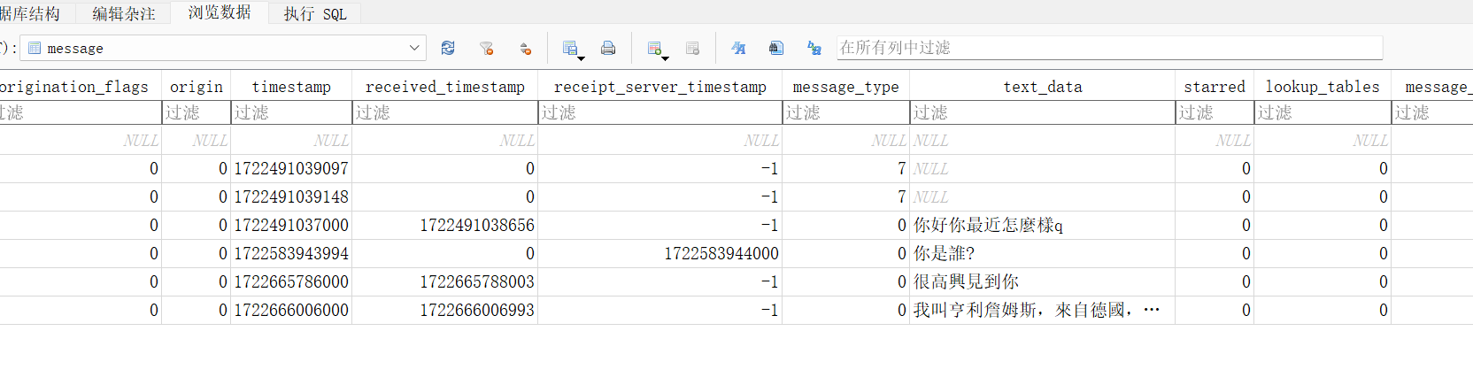
Task: Click filter box under message_type column
Action: click(845, 112)
